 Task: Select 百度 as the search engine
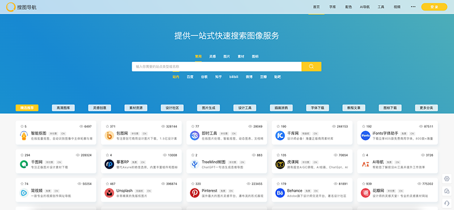tap(190, 77)
